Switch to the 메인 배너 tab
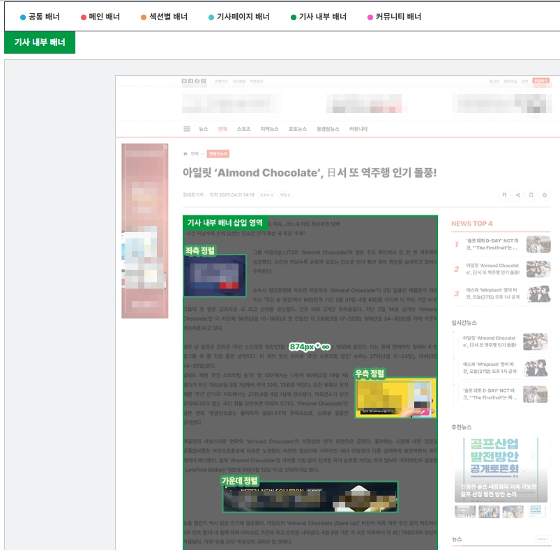This screenshot has width=560, height=550. pos(100,17)
